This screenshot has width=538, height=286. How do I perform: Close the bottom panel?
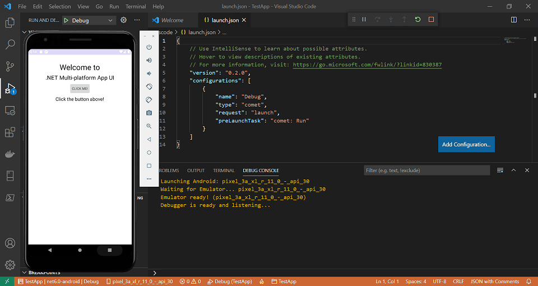(x=527, y=170)
